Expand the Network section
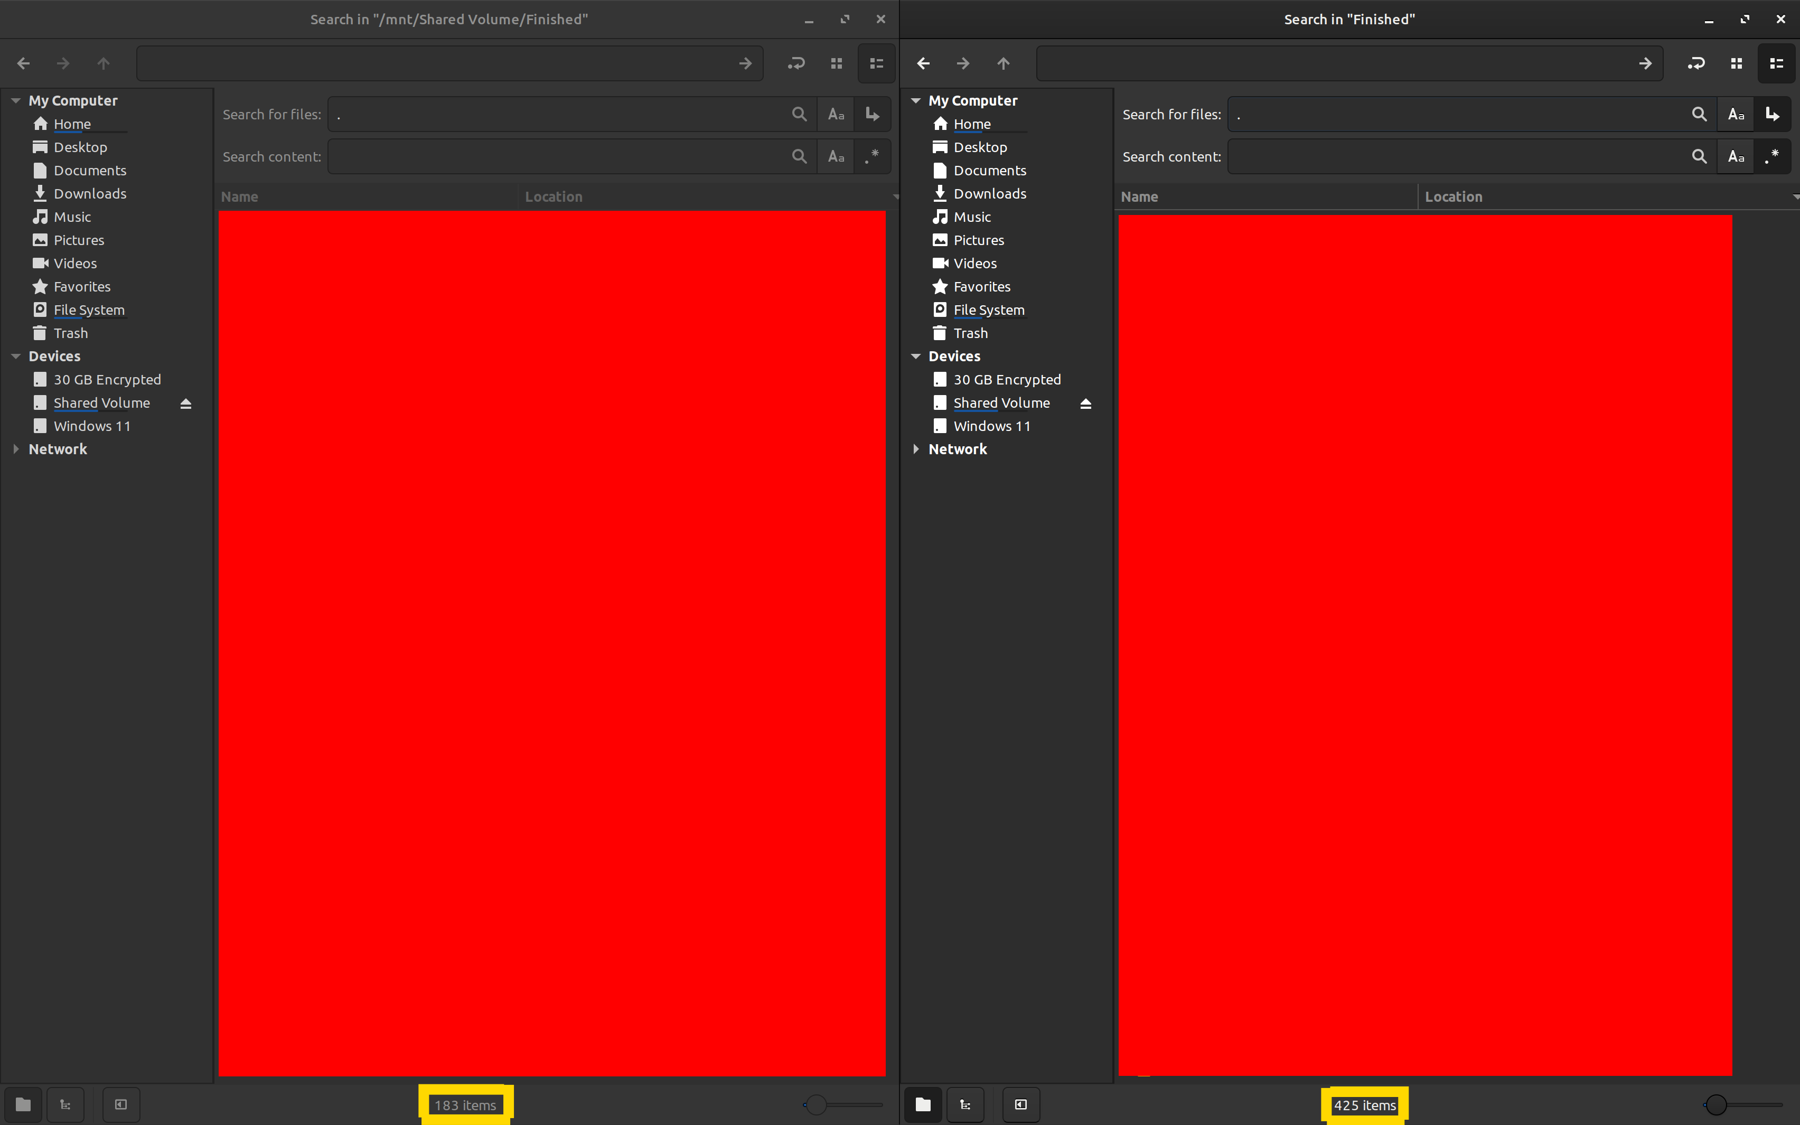 coord(16,448)
